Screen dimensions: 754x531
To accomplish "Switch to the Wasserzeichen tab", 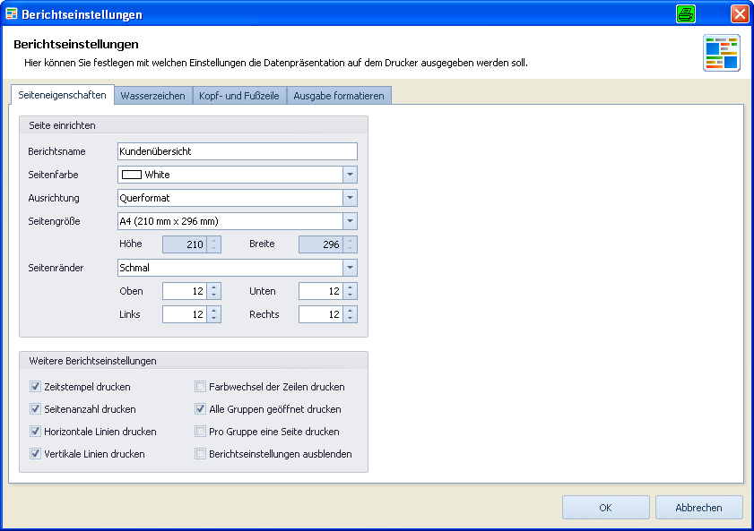I will click(153, 96).
